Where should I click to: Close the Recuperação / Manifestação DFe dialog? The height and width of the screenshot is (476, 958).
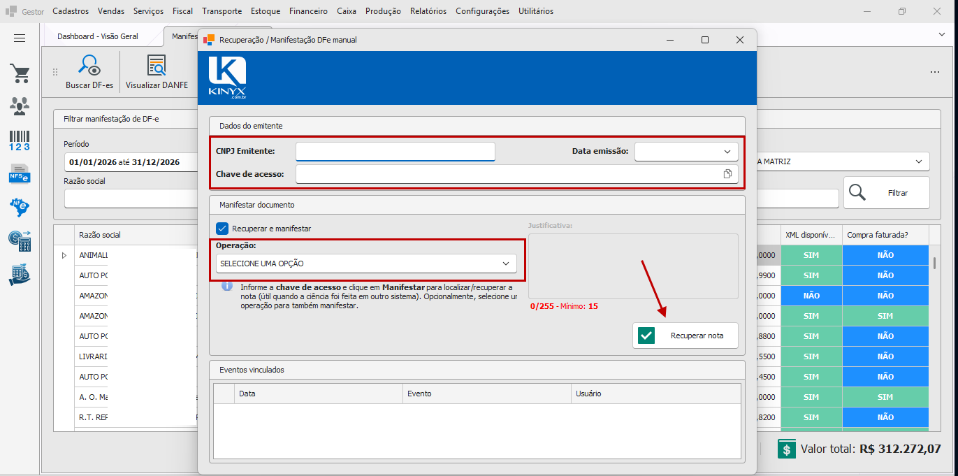click(740, 40)
